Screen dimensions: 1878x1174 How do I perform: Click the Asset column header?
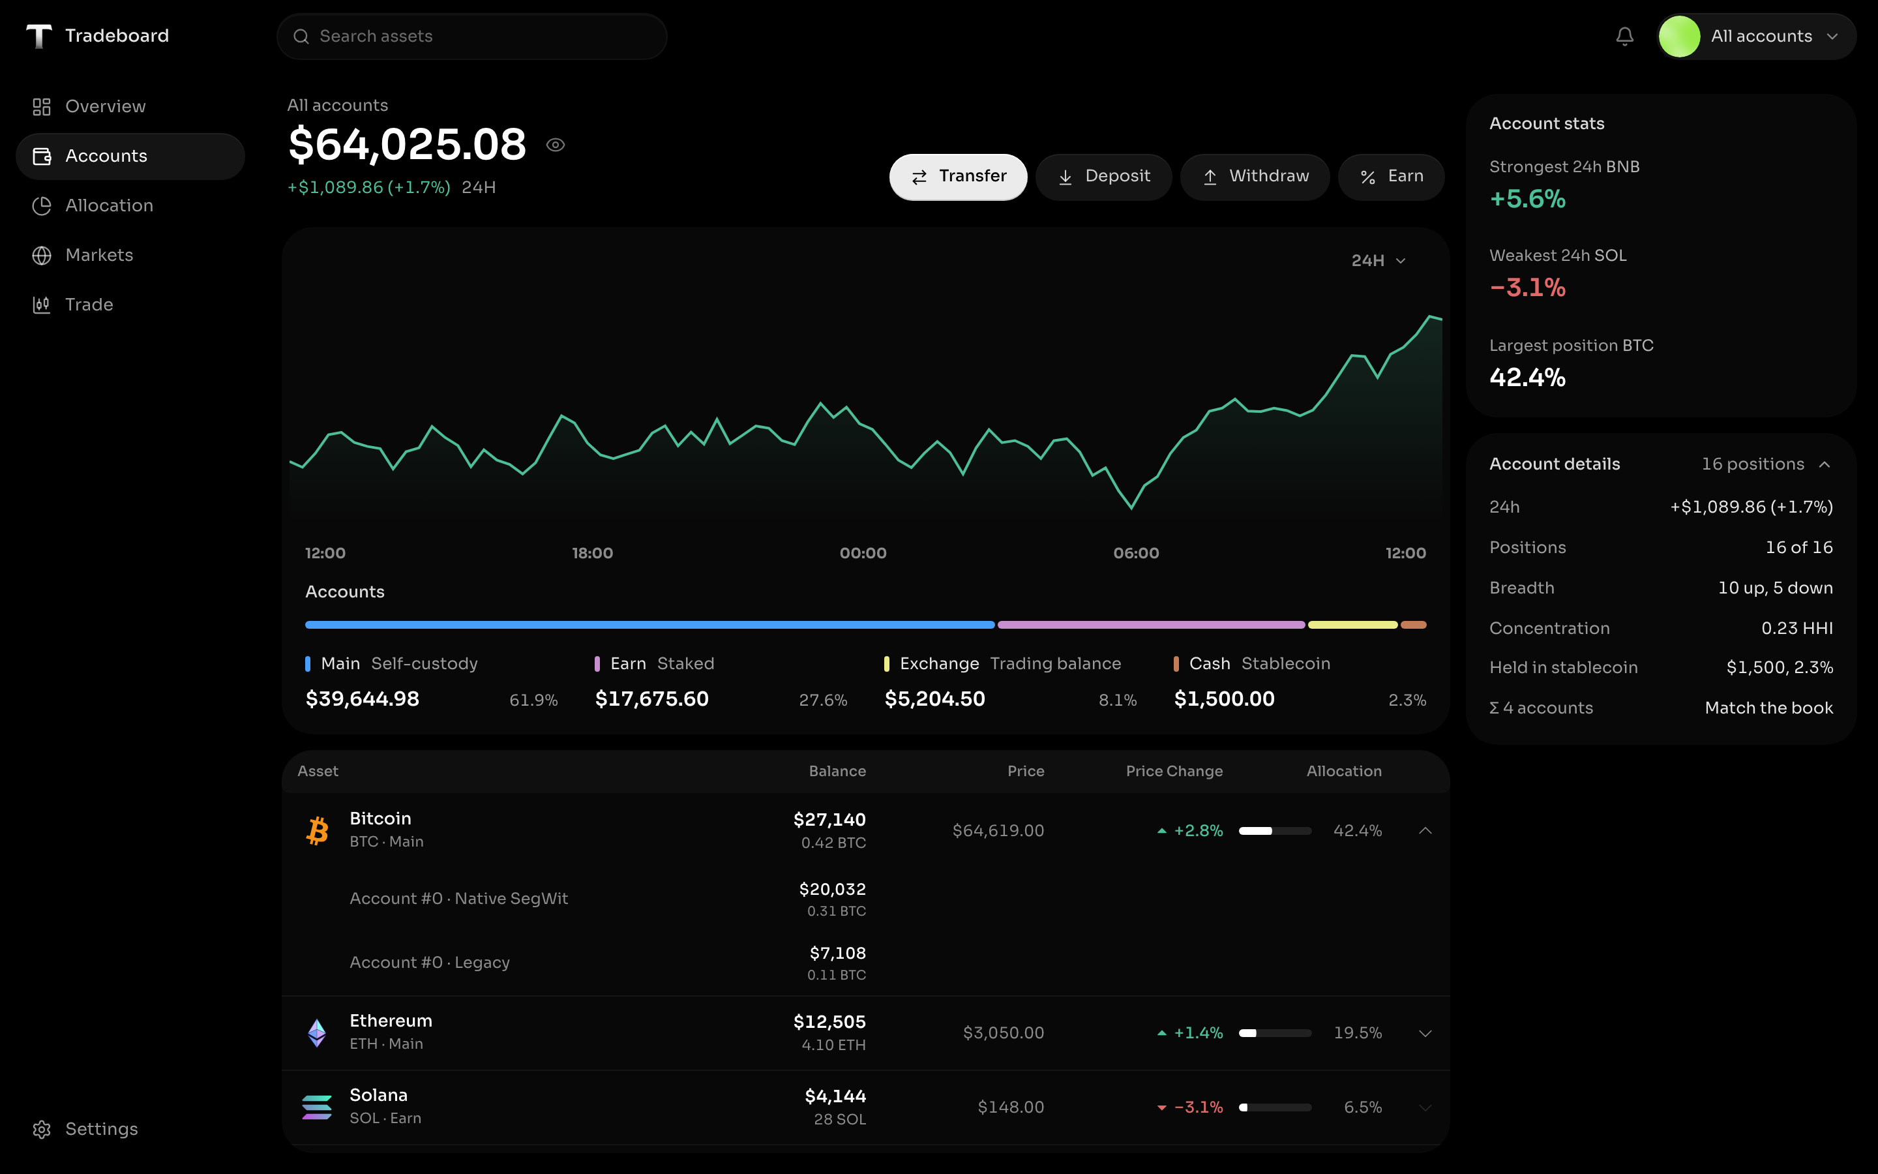tap(318, 771)
